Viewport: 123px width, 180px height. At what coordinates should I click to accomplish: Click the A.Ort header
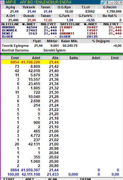tap(10, 16)
